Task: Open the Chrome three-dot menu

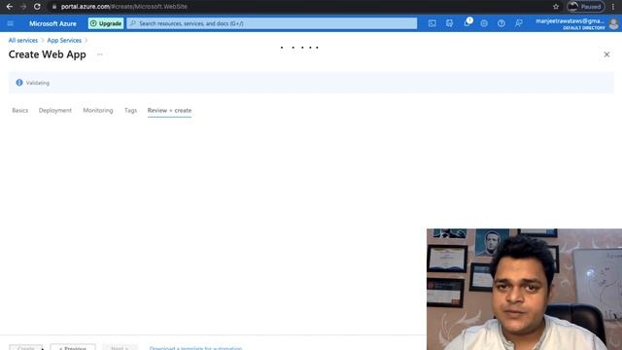Action: (x=613, y=7)
